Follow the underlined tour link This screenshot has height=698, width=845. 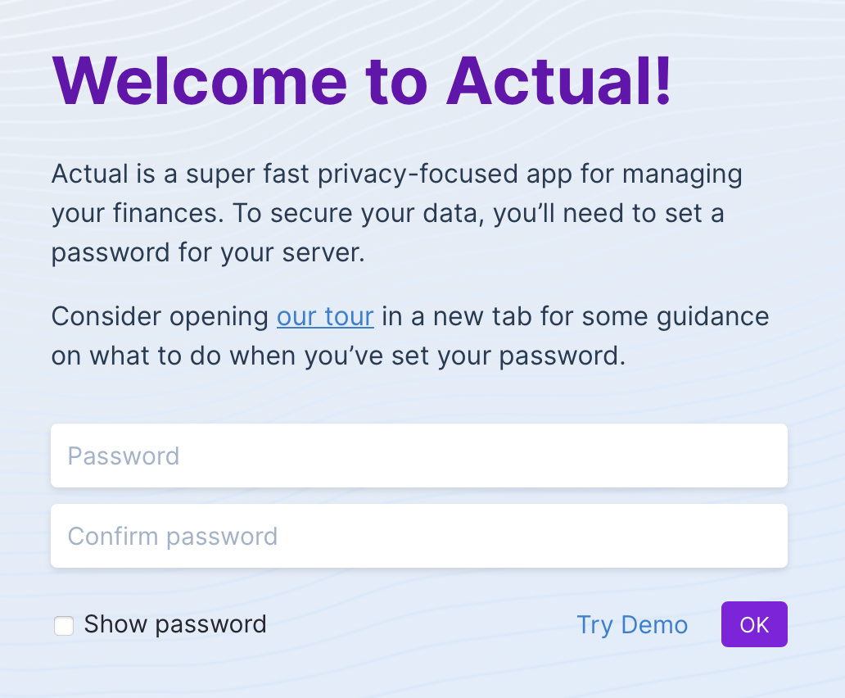coord(325,316)
